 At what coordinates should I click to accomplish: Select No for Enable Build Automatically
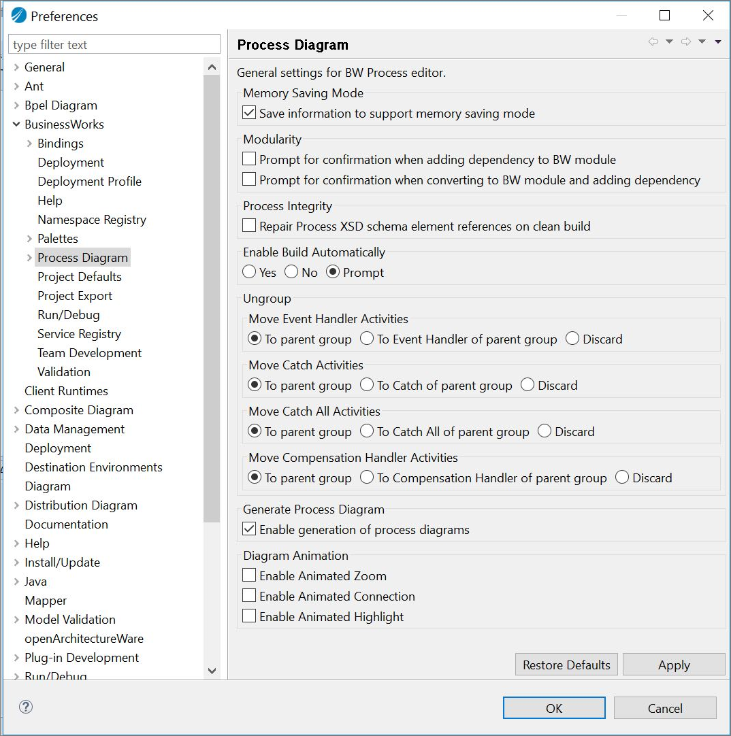[291, 273]
